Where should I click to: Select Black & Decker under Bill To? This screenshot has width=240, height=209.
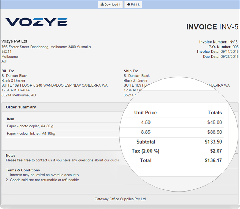click(13, 81)
